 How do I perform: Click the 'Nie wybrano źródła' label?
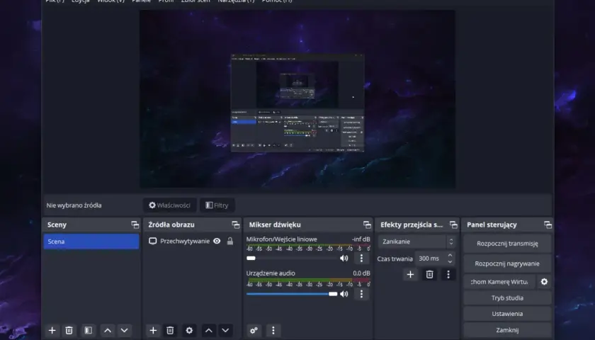[74, 205]
